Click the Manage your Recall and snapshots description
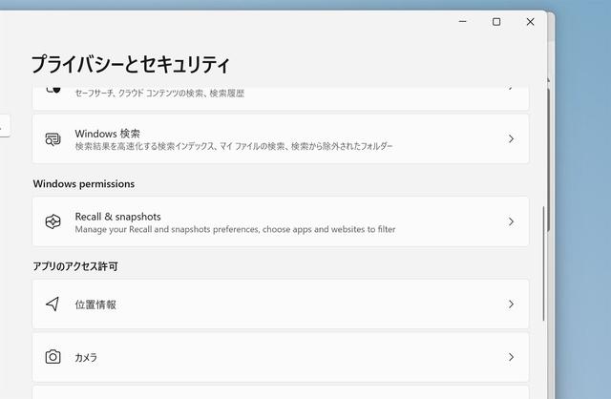This screenshot has height=399, width=611. [x=235, y=229]
